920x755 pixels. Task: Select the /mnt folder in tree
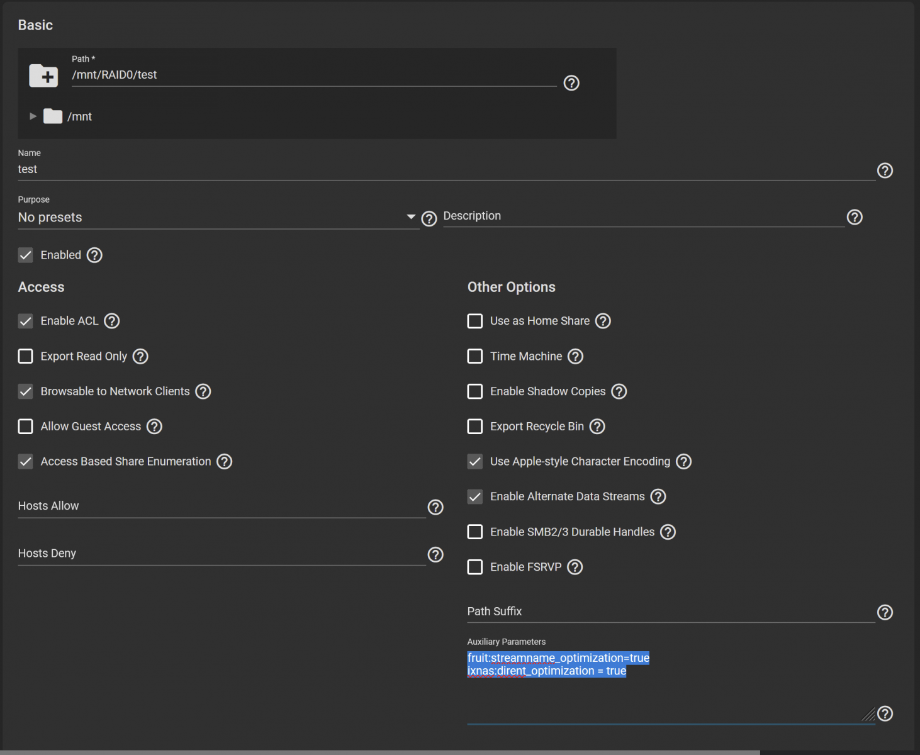[79, 116]
